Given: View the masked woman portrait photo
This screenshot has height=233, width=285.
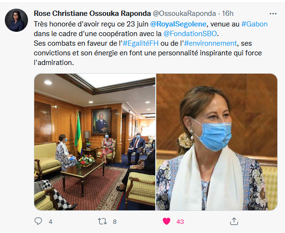Looking at the screenshot, I should click(x=217, y=142).
